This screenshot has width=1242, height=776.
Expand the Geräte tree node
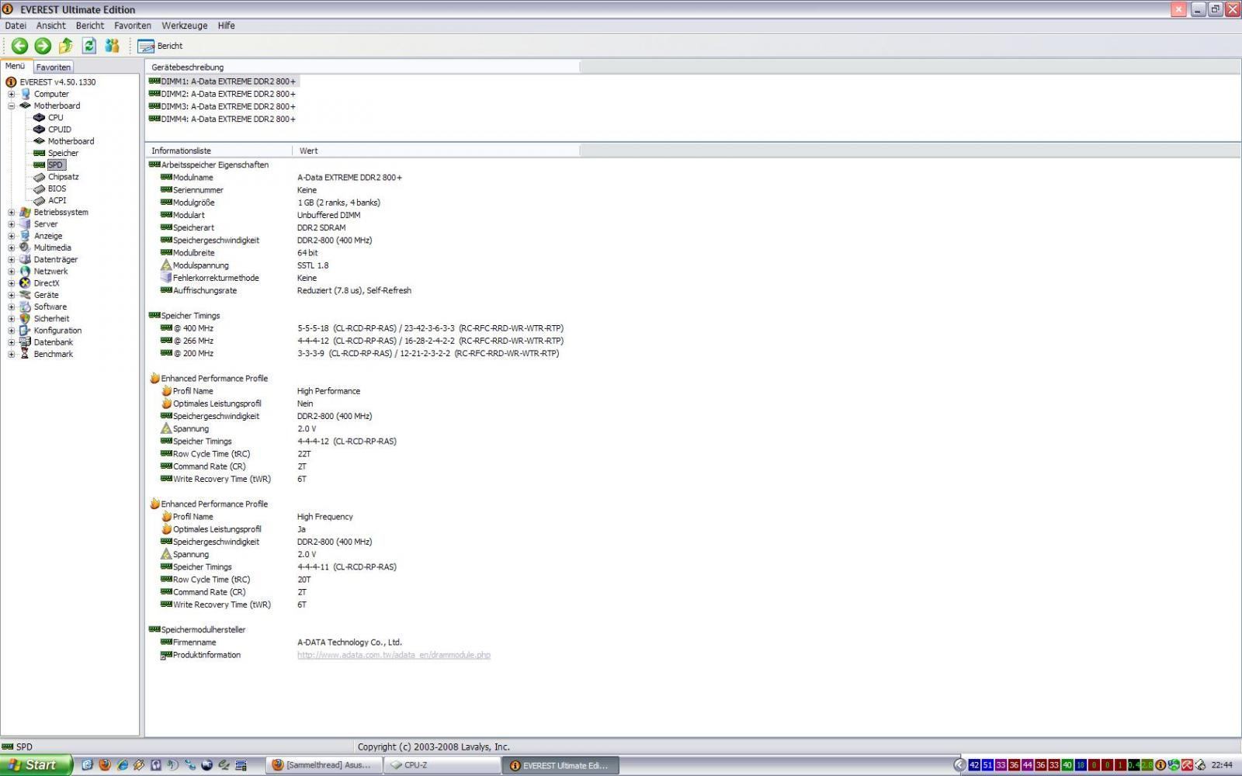12,295
